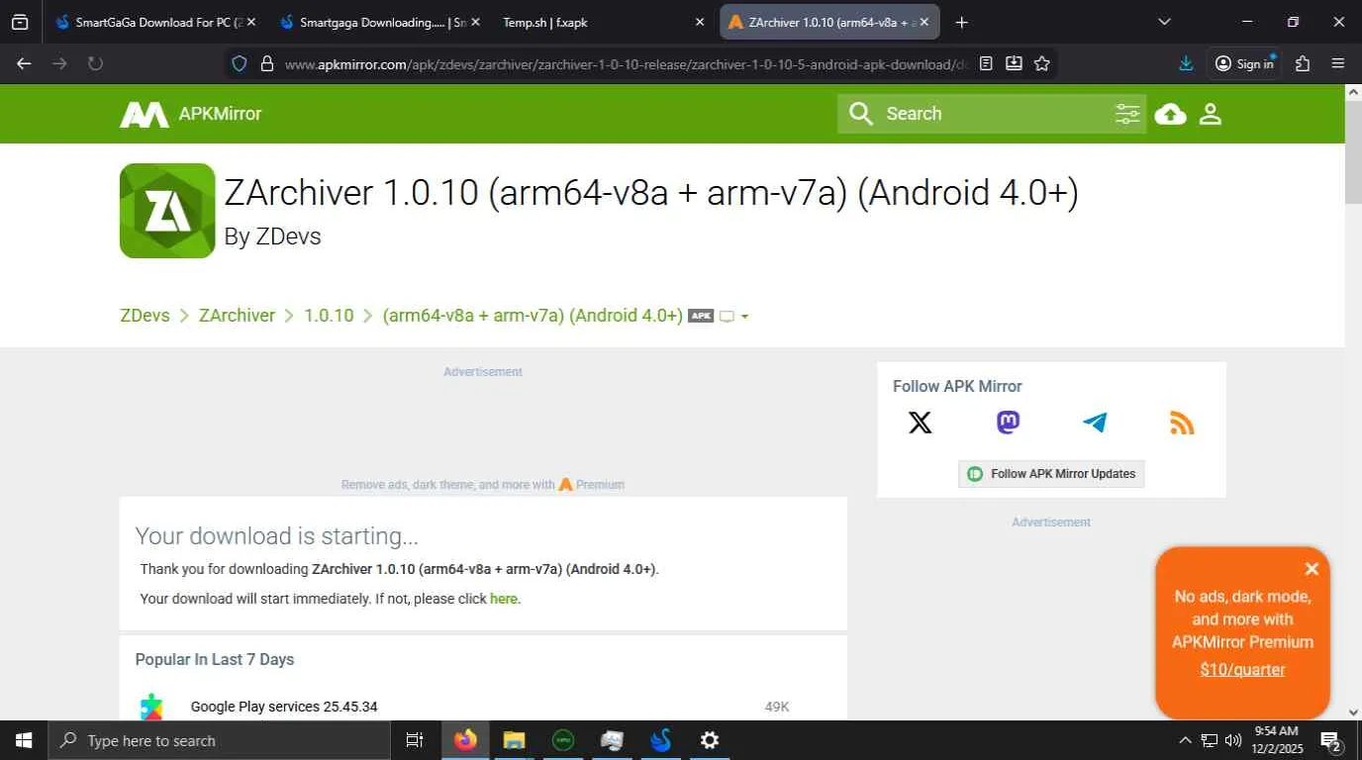Click the search magnifier icon on APKMirror
This screenshot has height=760, width=1362.
[x=861, y=114]
